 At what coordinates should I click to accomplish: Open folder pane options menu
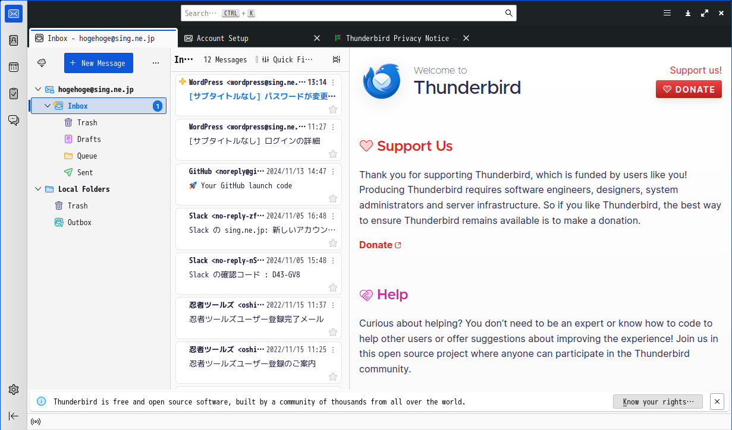coord(156,63)
